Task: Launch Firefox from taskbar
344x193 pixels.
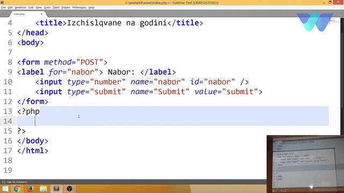Action: tap(30, 189)
